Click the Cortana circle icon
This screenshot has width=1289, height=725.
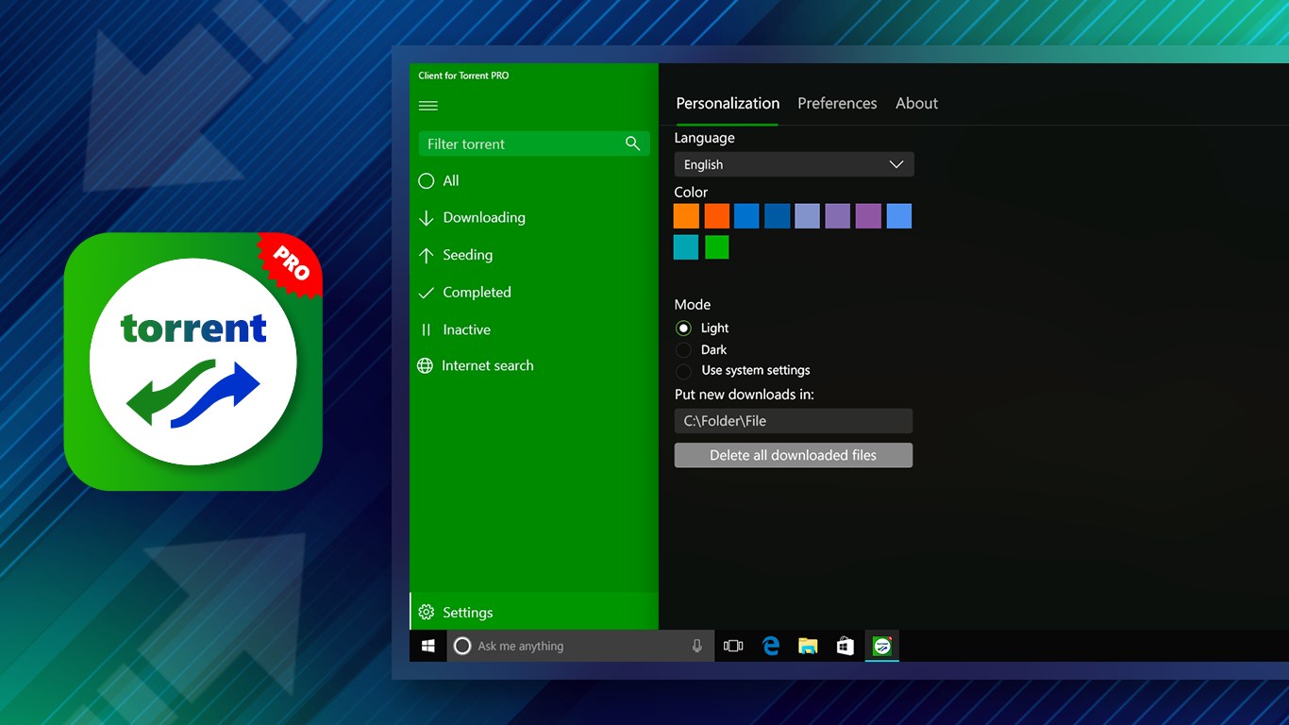click(x=462, y=646)
